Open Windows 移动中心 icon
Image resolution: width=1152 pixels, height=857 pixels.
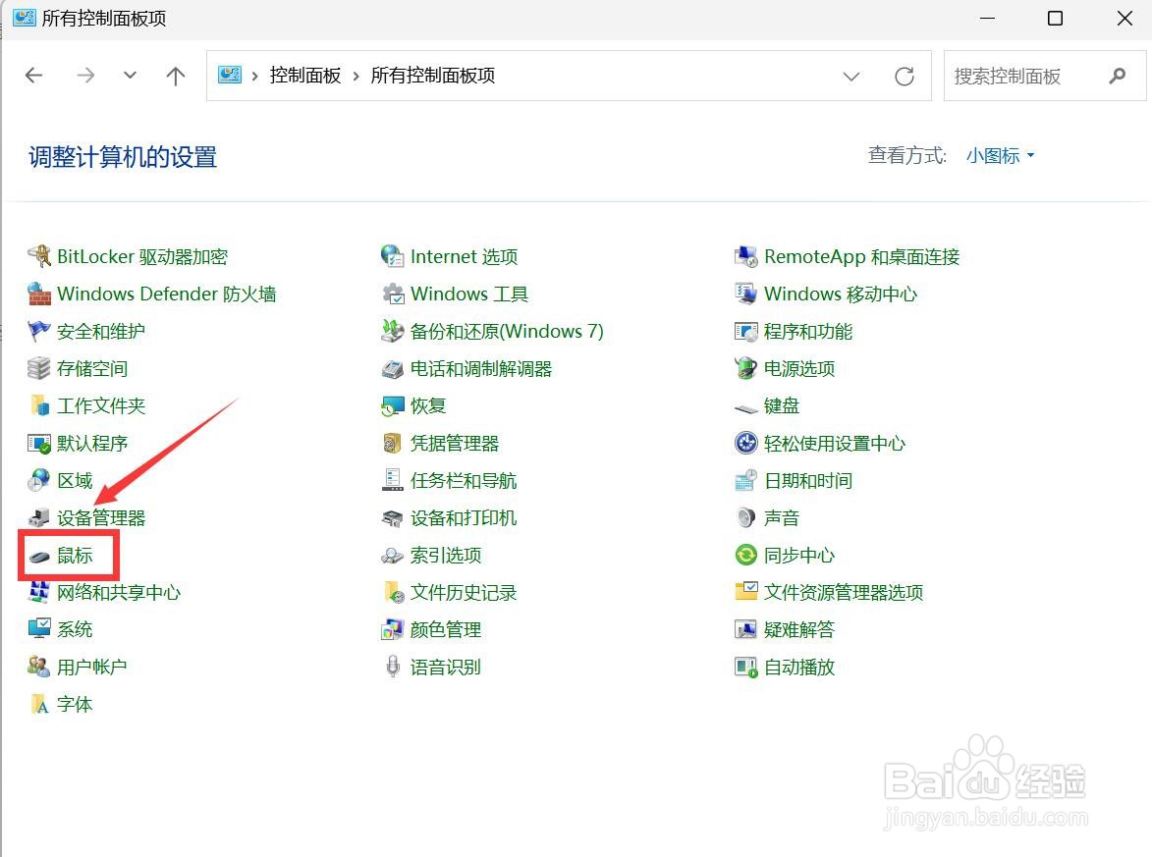(x=745, y=294)
